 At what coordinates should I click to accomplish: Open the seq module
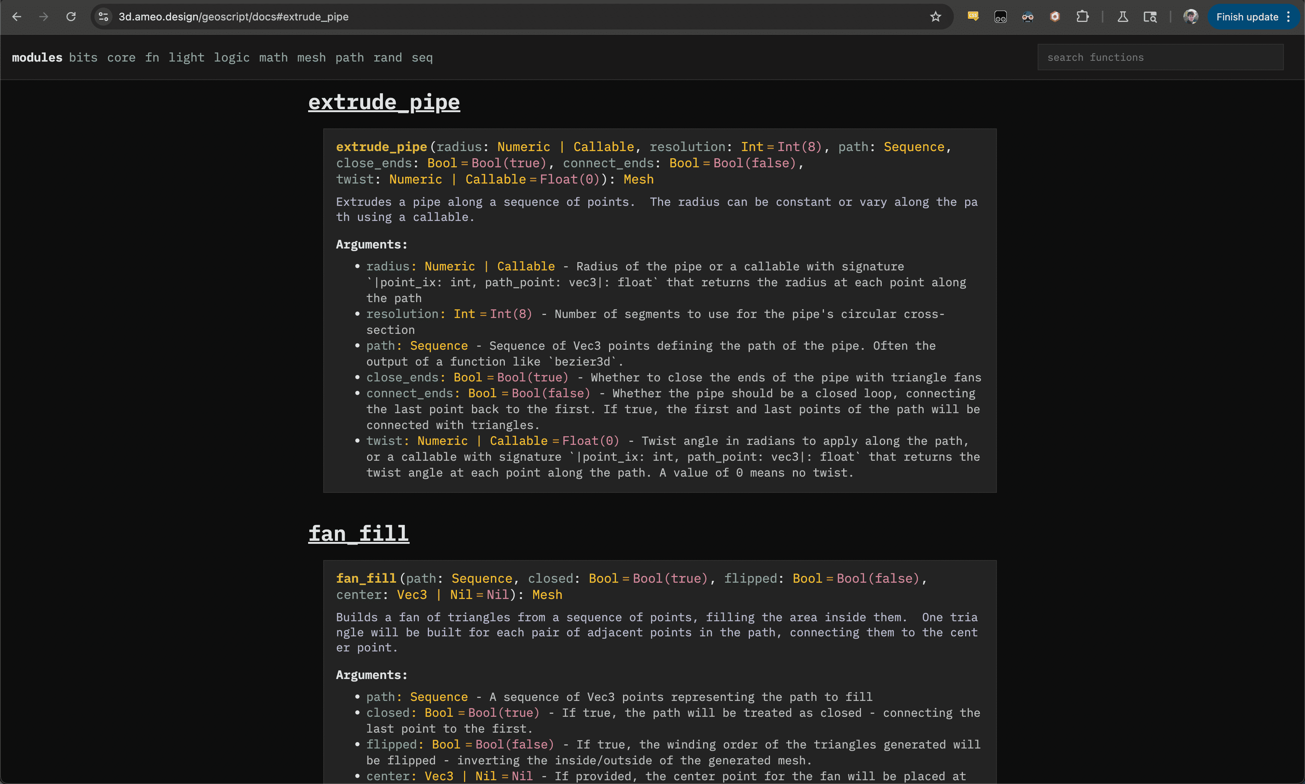tap(422, 57)
